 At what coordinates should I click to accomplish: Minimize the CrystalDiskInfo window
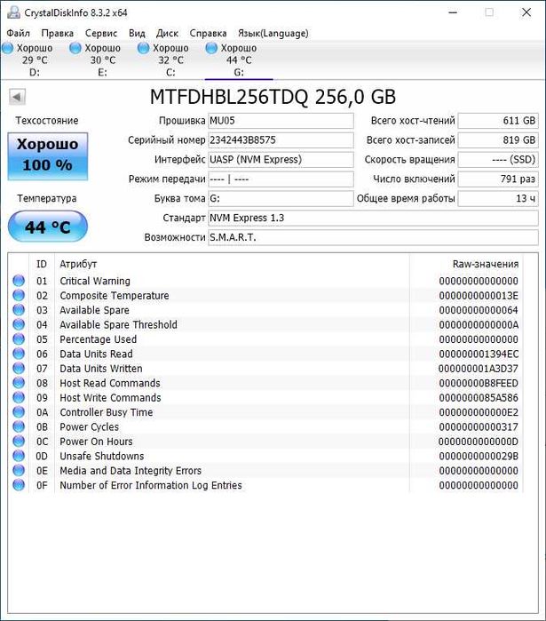[x=453, y=12]
